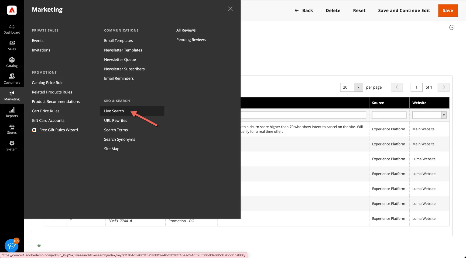The image size is (466, 258).
Task: Open Catalog Price Rule menu item
Action: coord(47,83)
